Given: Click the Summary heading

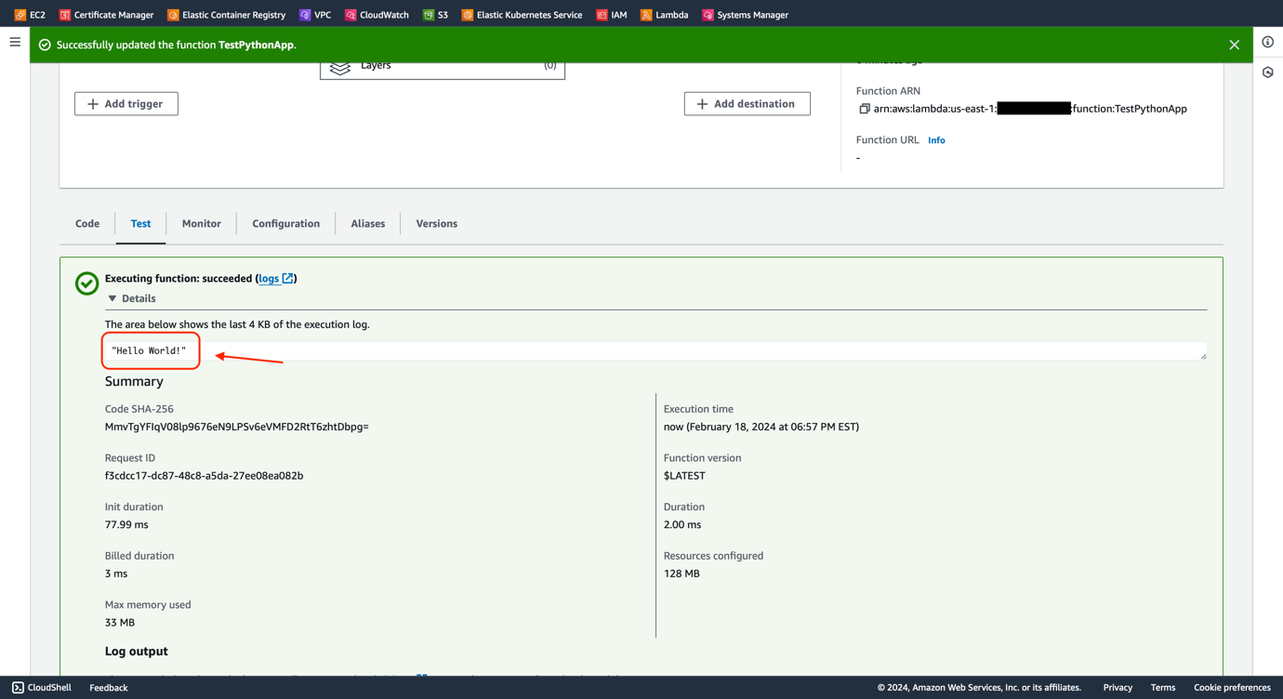Looking at the screenshot, I should (134, 381).
